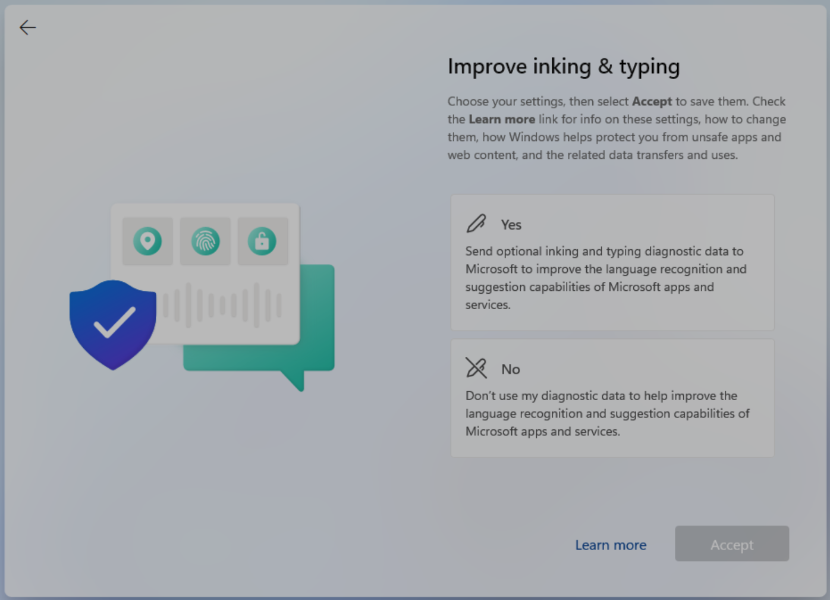Click the back arrow at top left

click(27, 27)
